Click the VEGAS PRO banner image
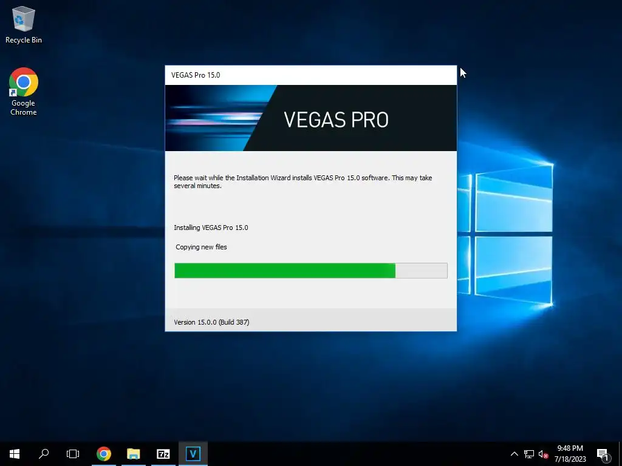622x466 pixels. [311, 118]
